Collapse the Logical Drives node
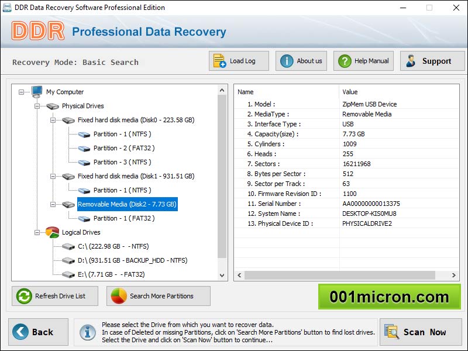 point(38,232)
